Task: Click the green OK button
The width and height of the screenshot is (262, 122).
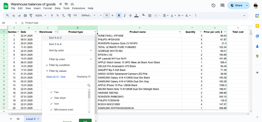Action: point(85,121)
